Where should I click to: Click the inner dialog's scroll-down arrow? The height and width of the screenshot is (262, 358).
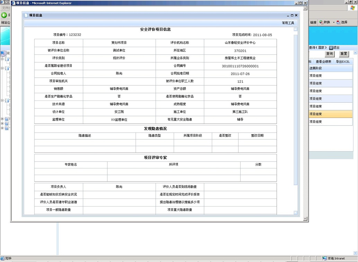click(x=296, y=212)
